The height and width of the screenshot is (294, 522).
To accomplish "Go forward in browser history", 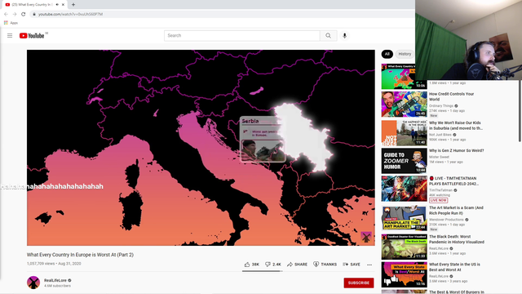I will coord(15,14).
